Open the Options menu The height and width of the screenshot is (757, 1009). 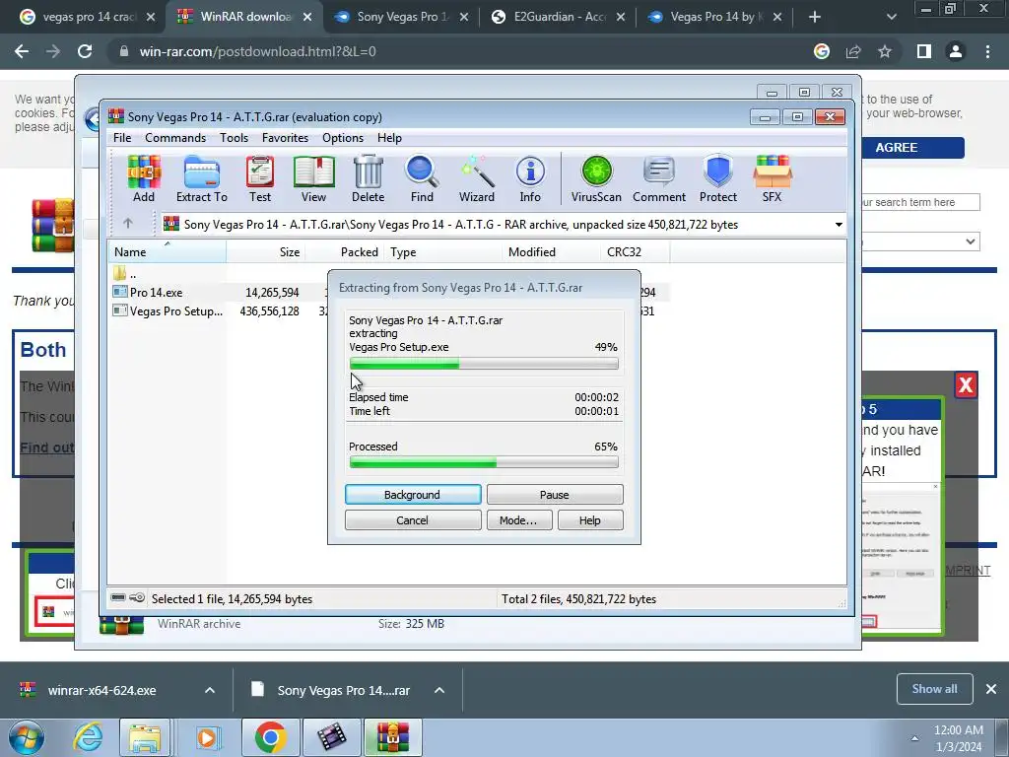point(343,138)
